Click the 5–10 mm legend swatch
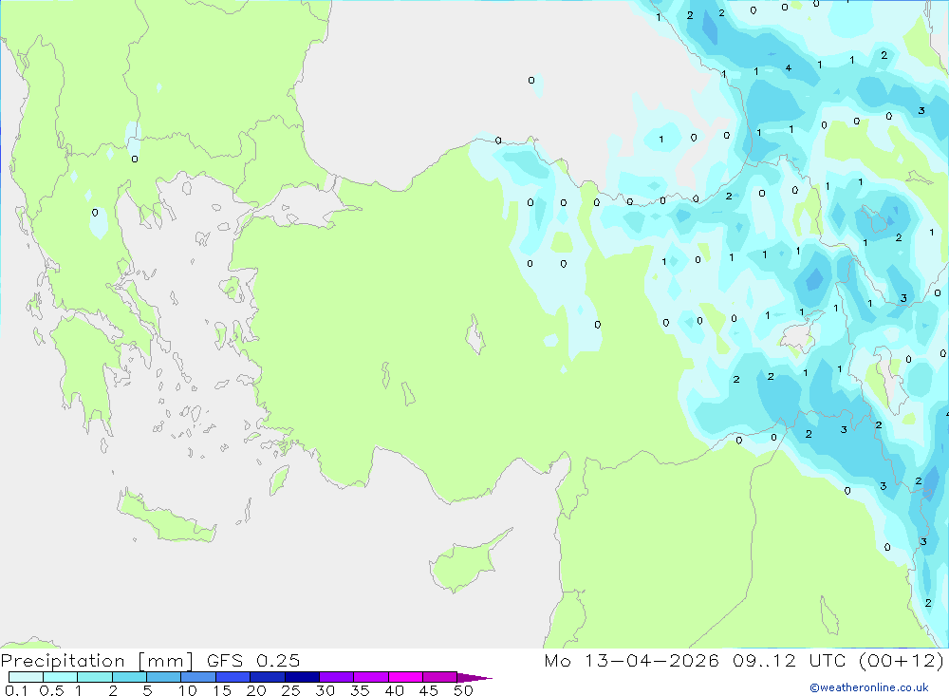This screenshot has width=949, height=696. pyautogui.click(x=164, y=677)
